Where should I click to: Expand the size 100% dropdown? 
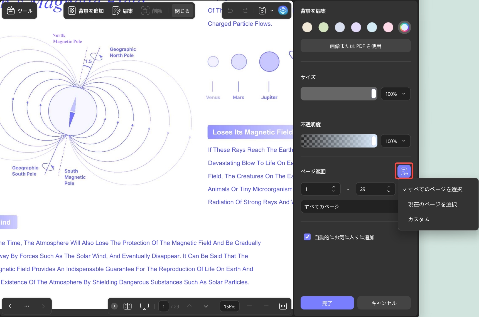(x=396, y=94)
